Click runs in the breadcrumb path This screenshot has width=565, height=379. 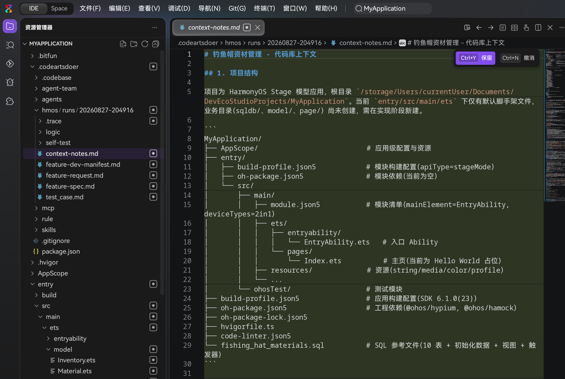pyautogui.click(x=254, y=43)
